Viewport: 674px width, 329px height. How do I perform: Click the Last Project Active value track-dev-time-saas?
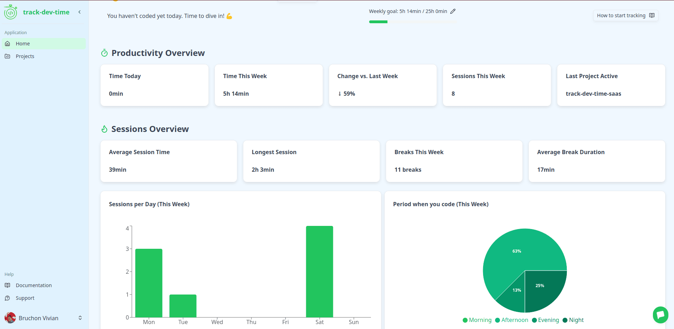click(x=593, y=94)
